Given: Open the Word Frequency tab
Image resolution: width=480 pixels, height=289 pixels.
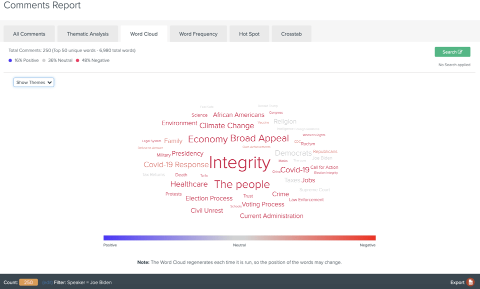Looking at the screenshot, I should [198, 34].
